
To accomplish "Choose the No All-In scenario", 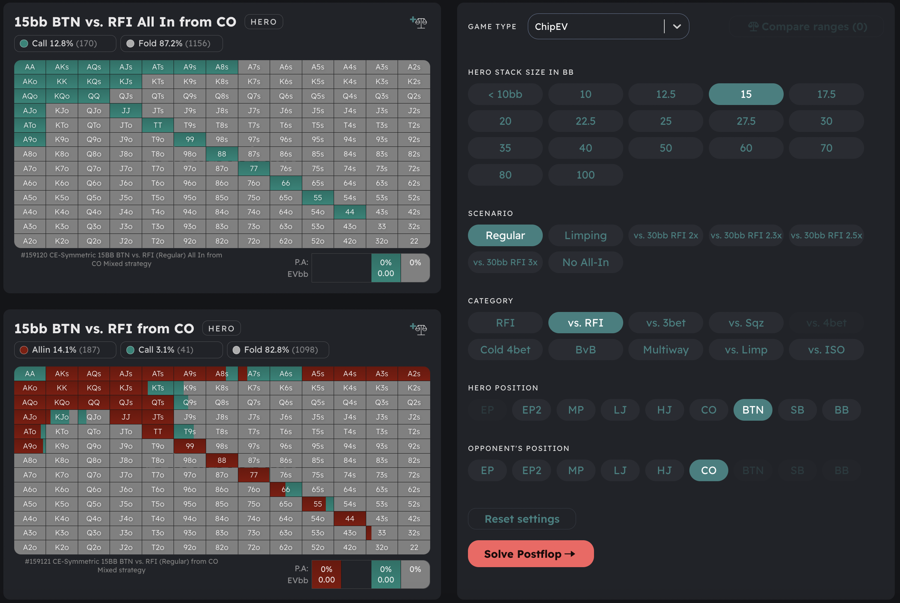I will tap(585, 262).
